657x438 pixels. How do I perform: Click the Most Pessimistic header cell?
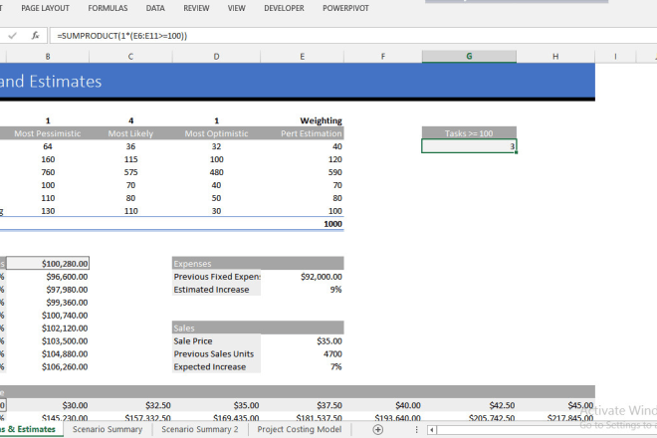pyautogui.click(x=48, y=133)
